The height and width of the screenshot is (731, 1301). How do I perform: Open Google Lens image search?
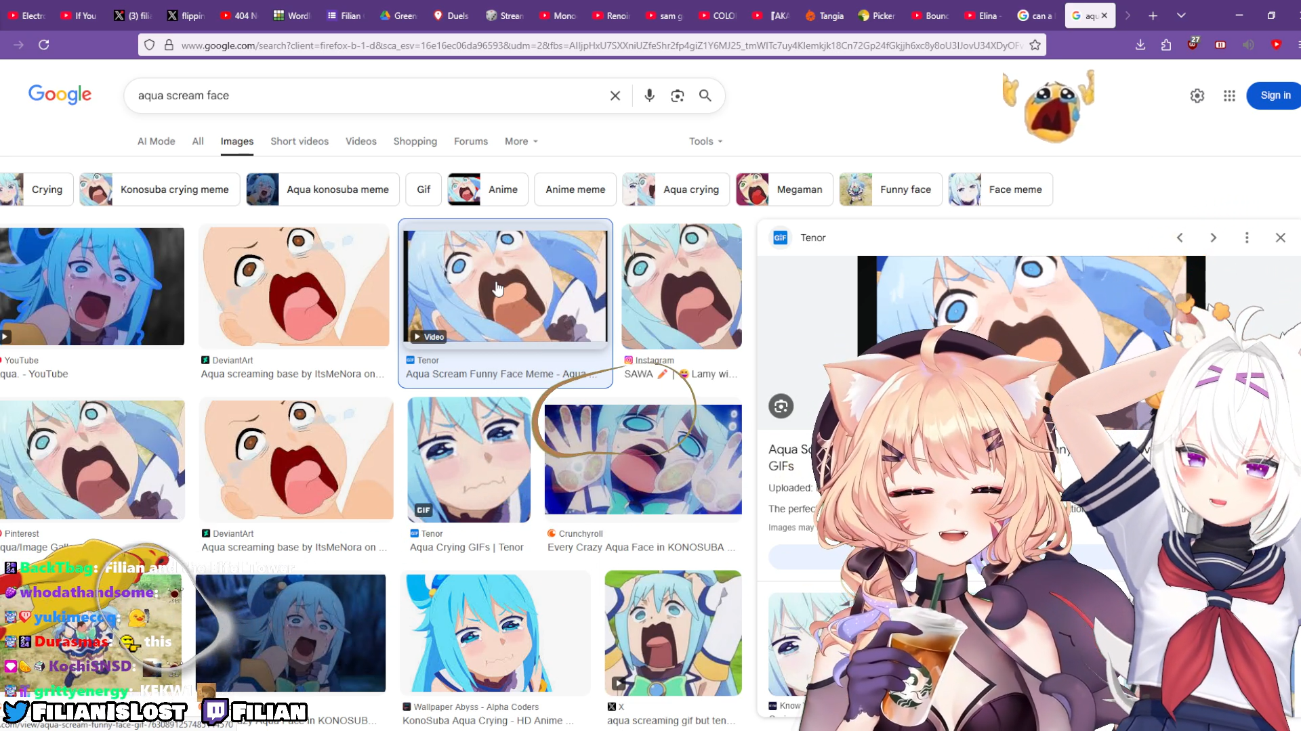tap(677, 95)
